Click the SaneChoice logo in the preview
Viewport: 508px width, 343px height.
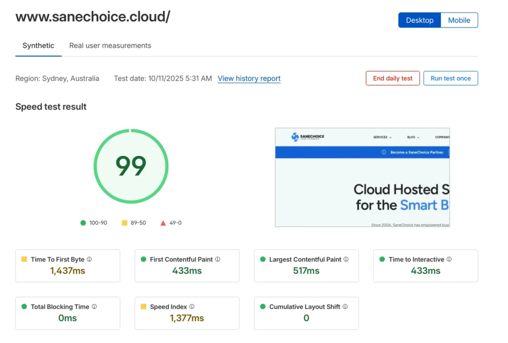[x=308, y=137]
